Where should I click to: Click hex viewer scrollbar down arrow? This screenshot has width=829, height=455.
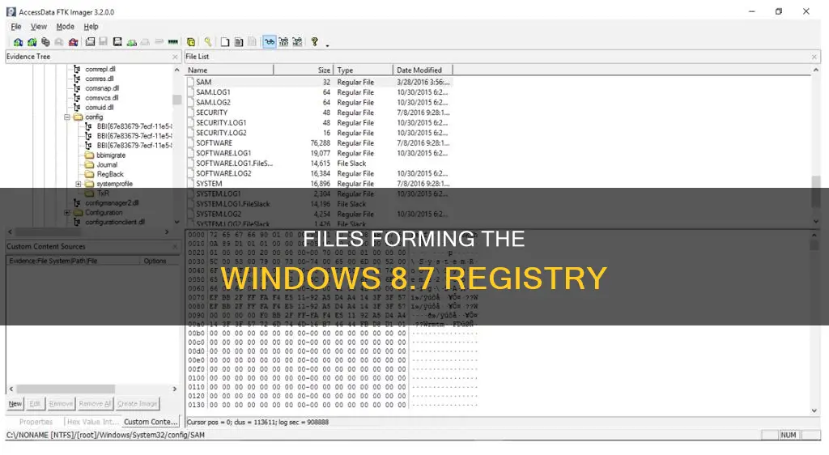(x=814, y=410)
